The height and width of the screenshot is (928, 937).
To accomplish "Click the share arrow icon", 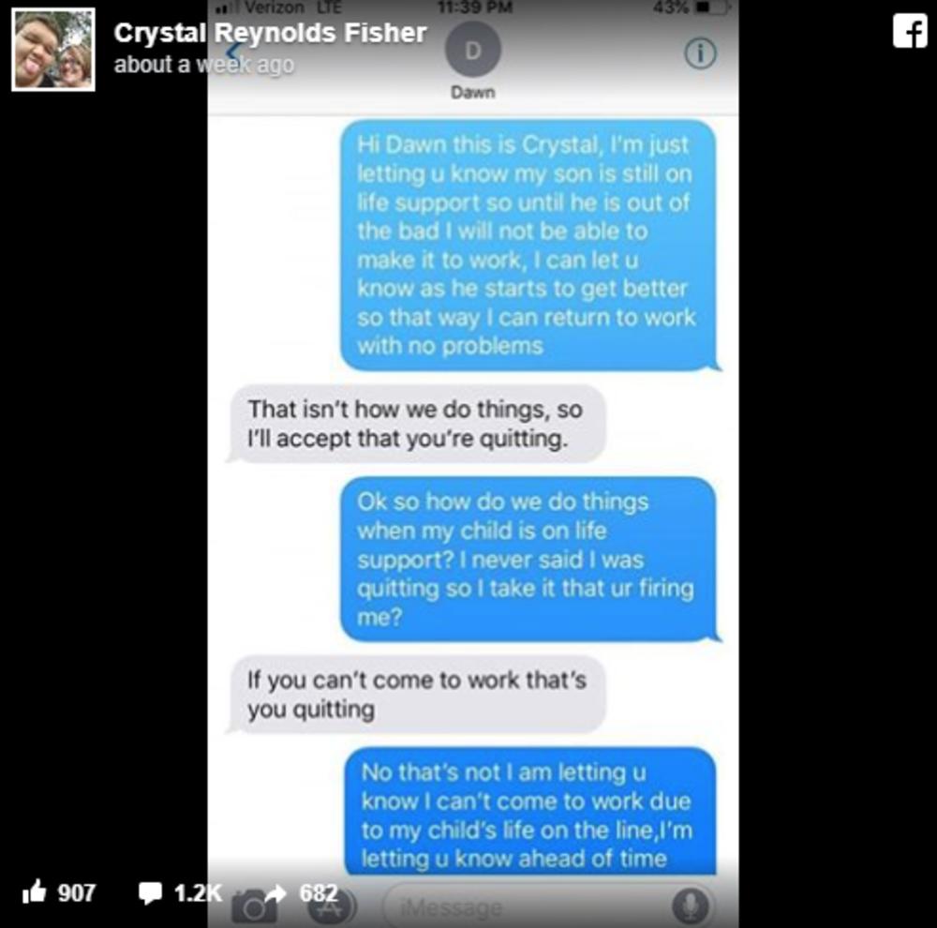I will (275, 893).
